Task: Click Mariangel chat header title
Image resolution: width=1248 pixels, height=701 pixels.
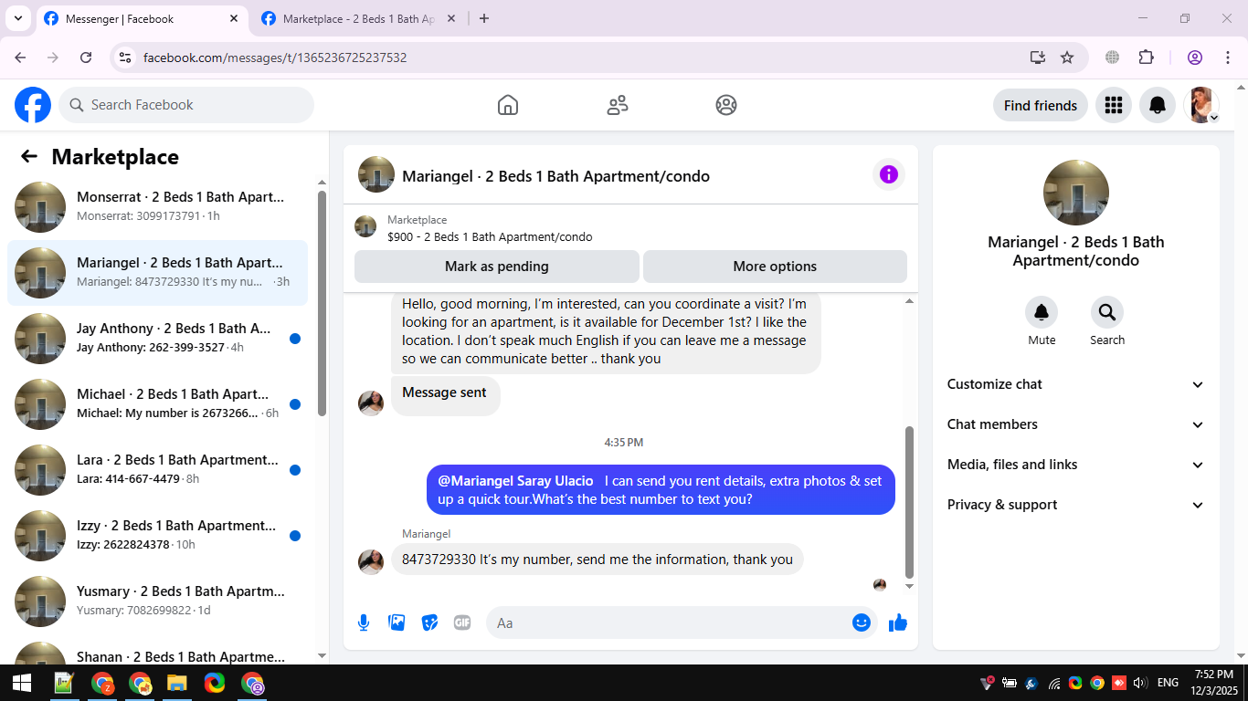Action: coord(555,176)
